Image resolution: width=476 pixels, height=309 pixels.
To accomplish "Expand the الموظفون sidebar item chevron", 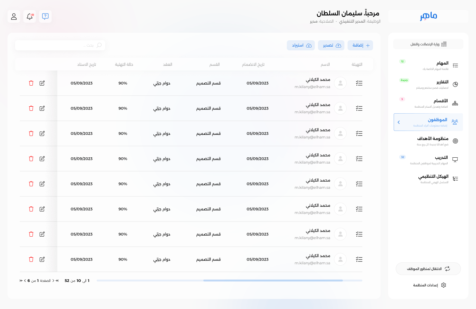I will [399, 122].
